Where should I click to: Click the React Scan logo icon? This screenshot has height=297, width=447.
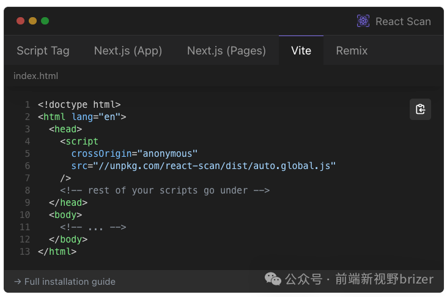tap(363, 21)
